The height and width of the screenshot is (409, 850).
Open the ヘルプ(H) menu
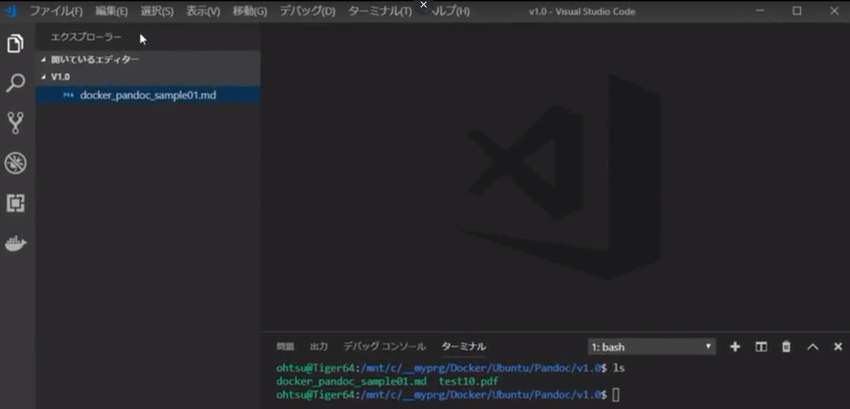click(450, 11)
